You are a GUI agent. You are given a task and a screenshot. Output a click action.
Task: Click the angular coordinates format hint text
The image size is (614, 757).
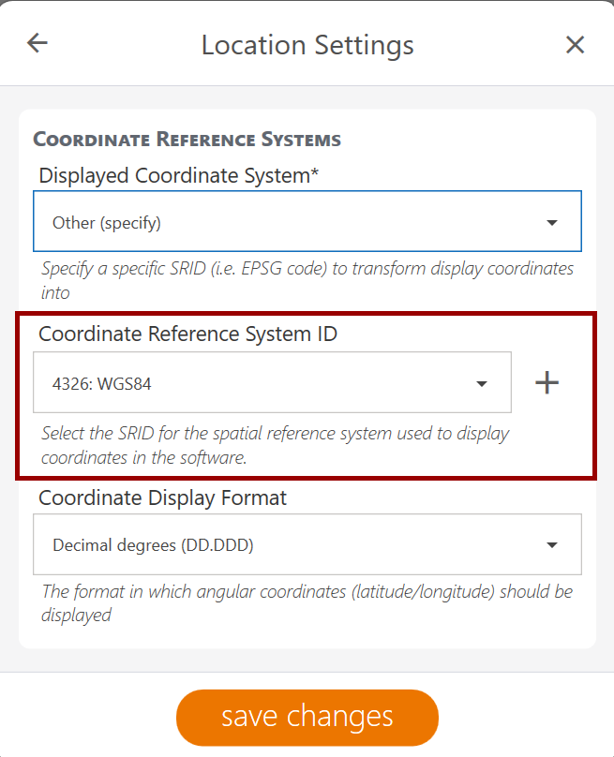point(307,602)
